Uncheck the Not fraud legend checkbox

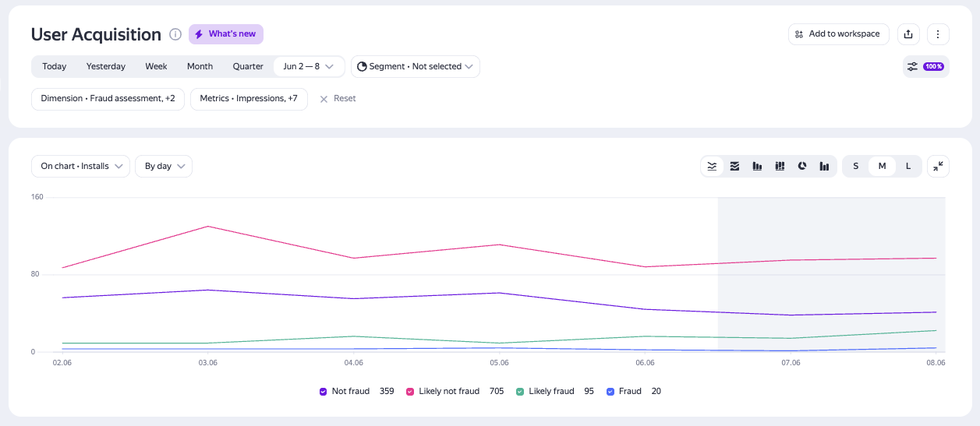click(x=323, y=392)
